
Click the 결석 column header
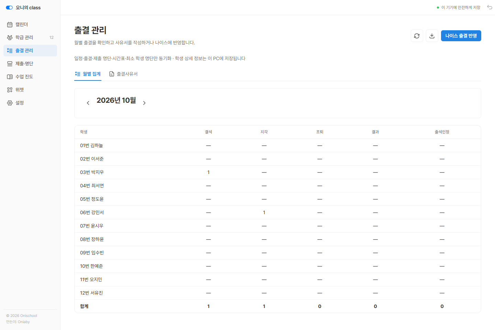pyautogui.click(x=208, y=132)
